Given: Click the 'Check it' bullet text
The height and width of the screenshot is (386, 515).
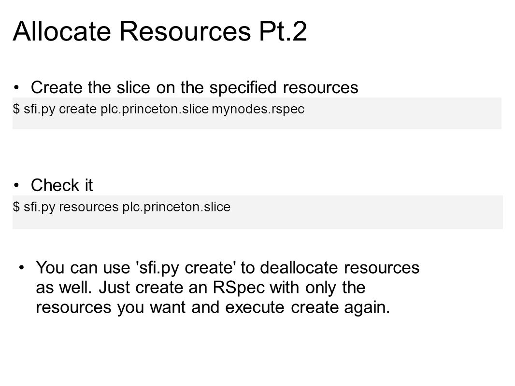Looking at the screenshot, I should (x=62, y=185).
